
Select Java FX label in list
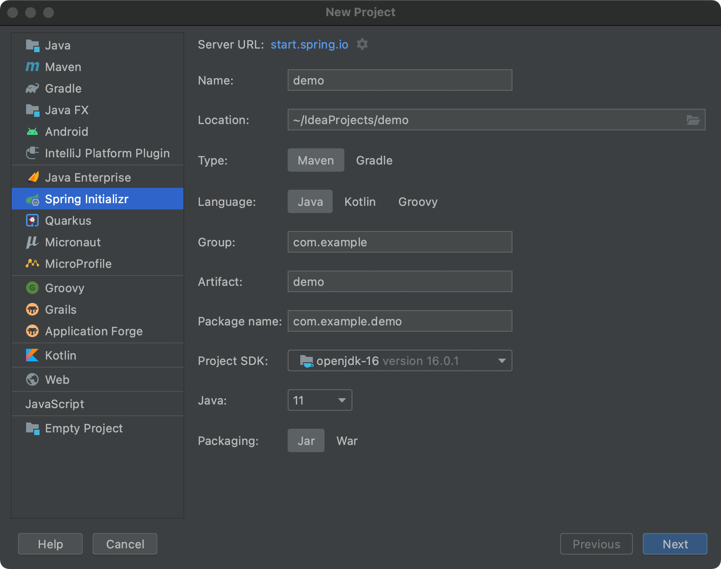coord(67,110)
